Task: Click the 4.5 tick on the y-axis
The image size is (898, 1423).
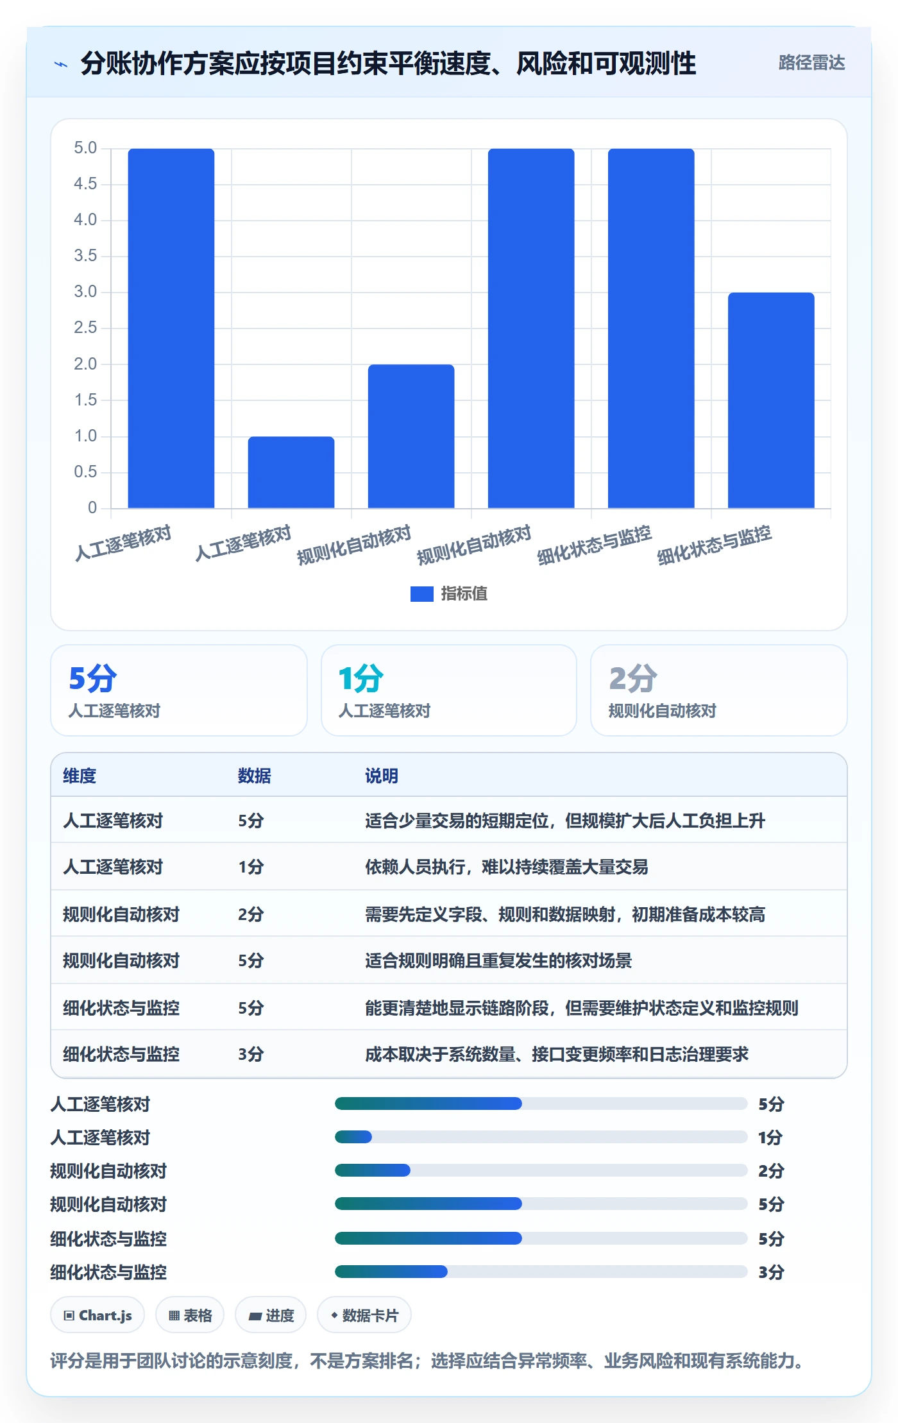Action: click(85, 184)
